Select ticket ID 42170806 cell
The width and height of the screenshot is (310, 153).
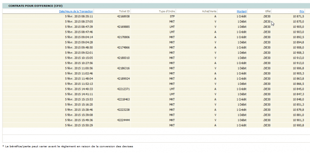pyautogui.click(x=123, y=37)
